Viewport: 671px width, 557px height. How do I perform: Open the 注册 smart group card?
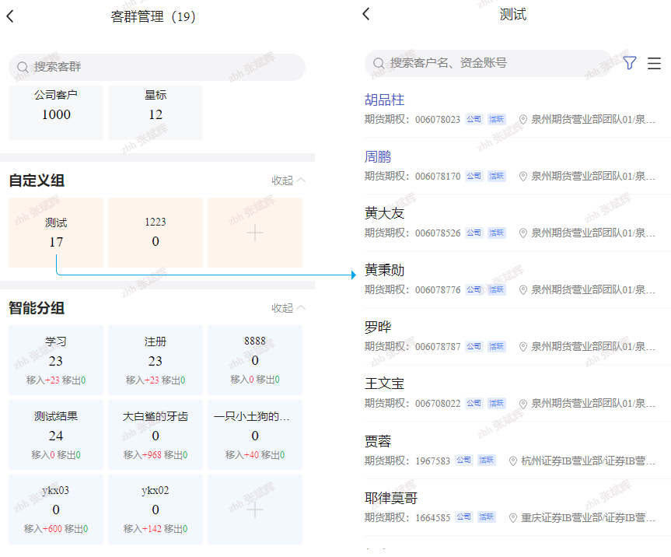click(x=156, y=360)
